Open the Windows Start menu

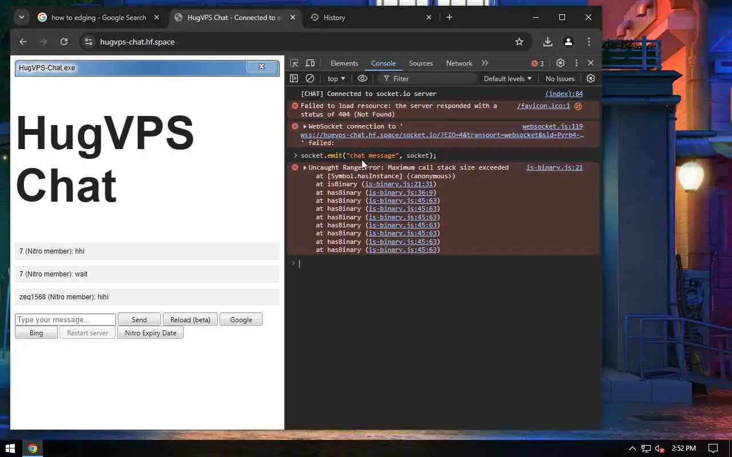click(x=10, y=448)
